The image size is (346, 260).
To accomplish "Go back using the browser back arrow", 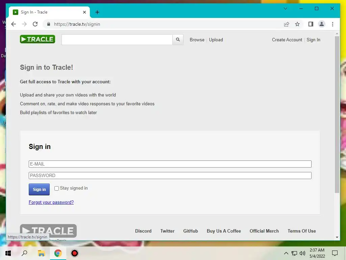I will coord(14,24).
